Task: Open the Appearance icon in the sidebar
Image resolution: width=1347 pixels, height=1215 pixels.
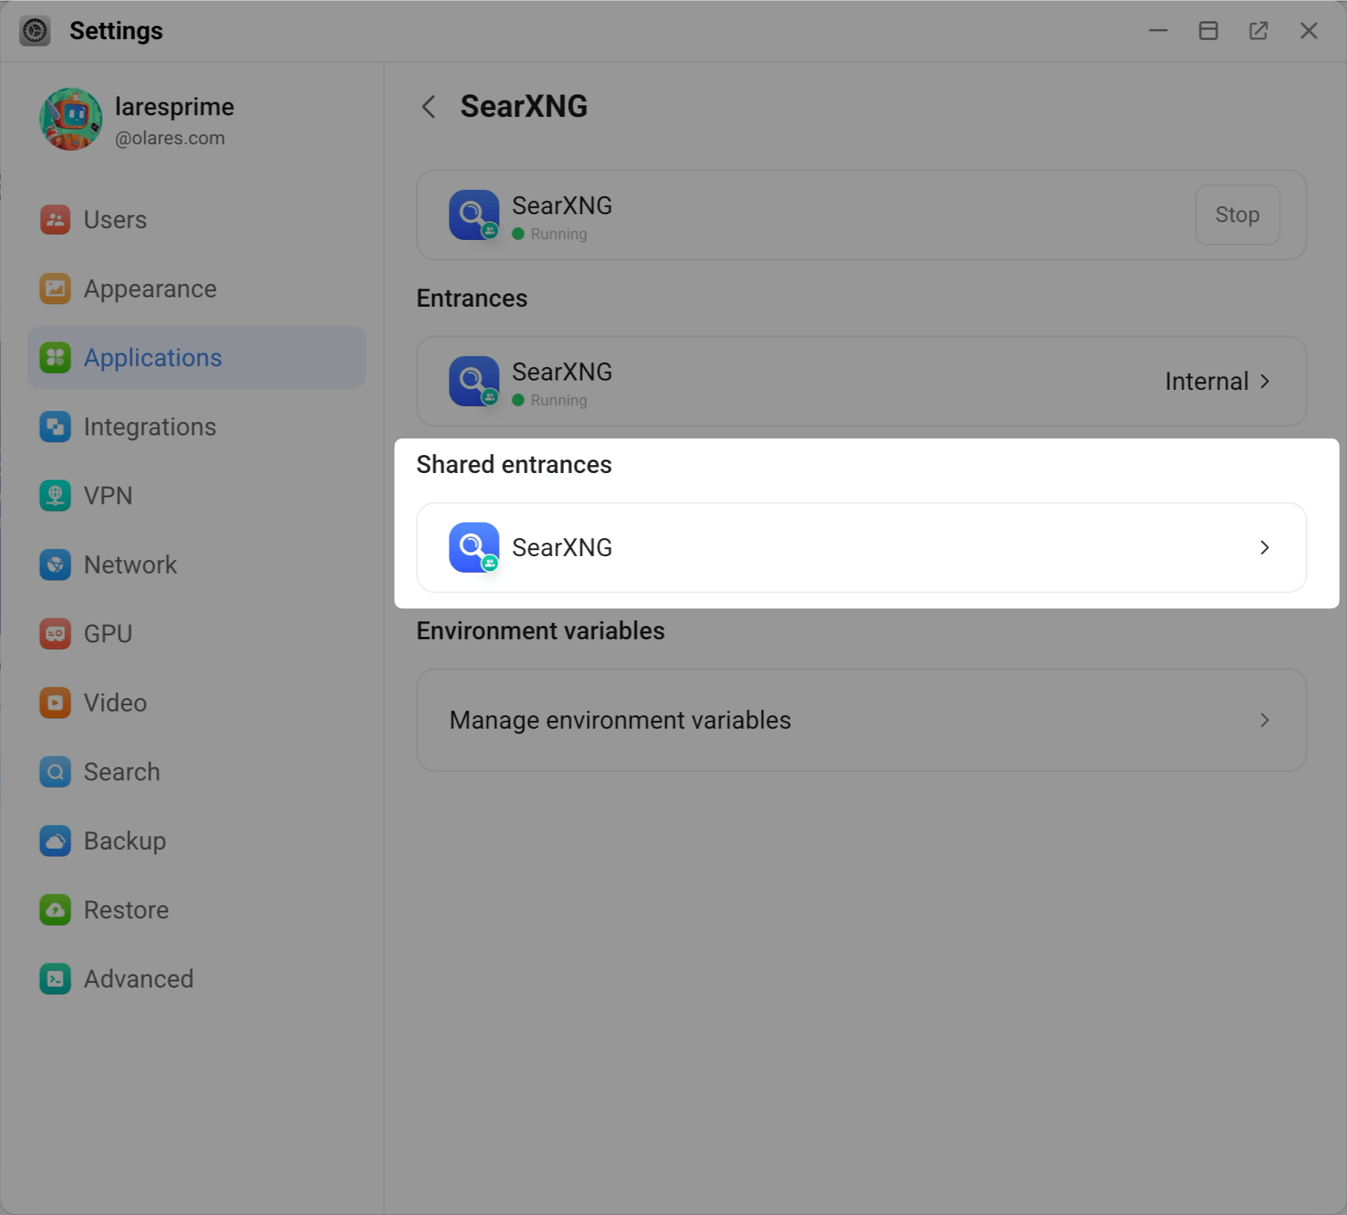Action: pyautogui.click(x=55, y=289)
